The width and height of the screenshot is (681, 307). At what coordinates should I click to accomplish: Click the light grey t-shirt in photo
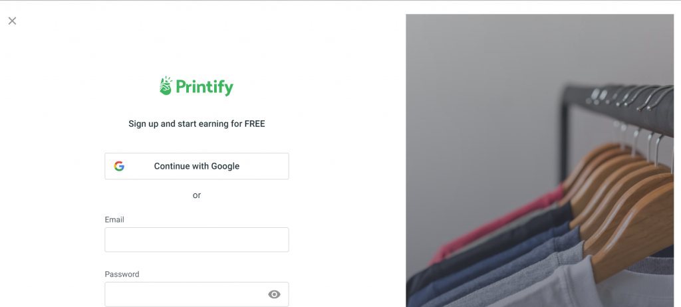pyautogui.click(x=585, y=286)
